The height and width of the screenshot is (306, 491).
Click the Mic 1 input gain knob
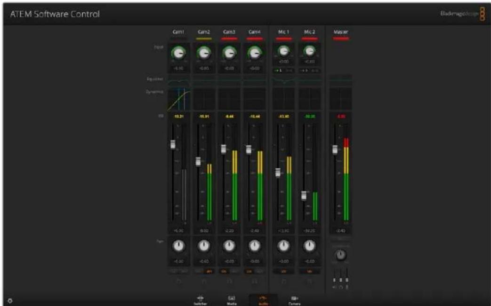pos(284,51)
